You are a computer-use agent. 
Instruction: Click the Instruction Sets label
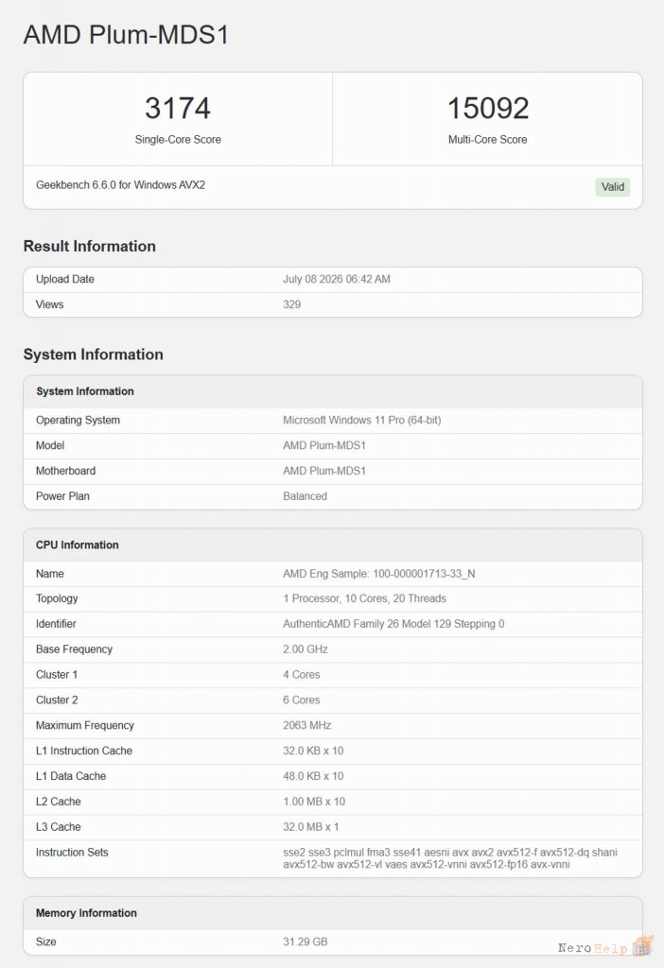coord(72,852)
